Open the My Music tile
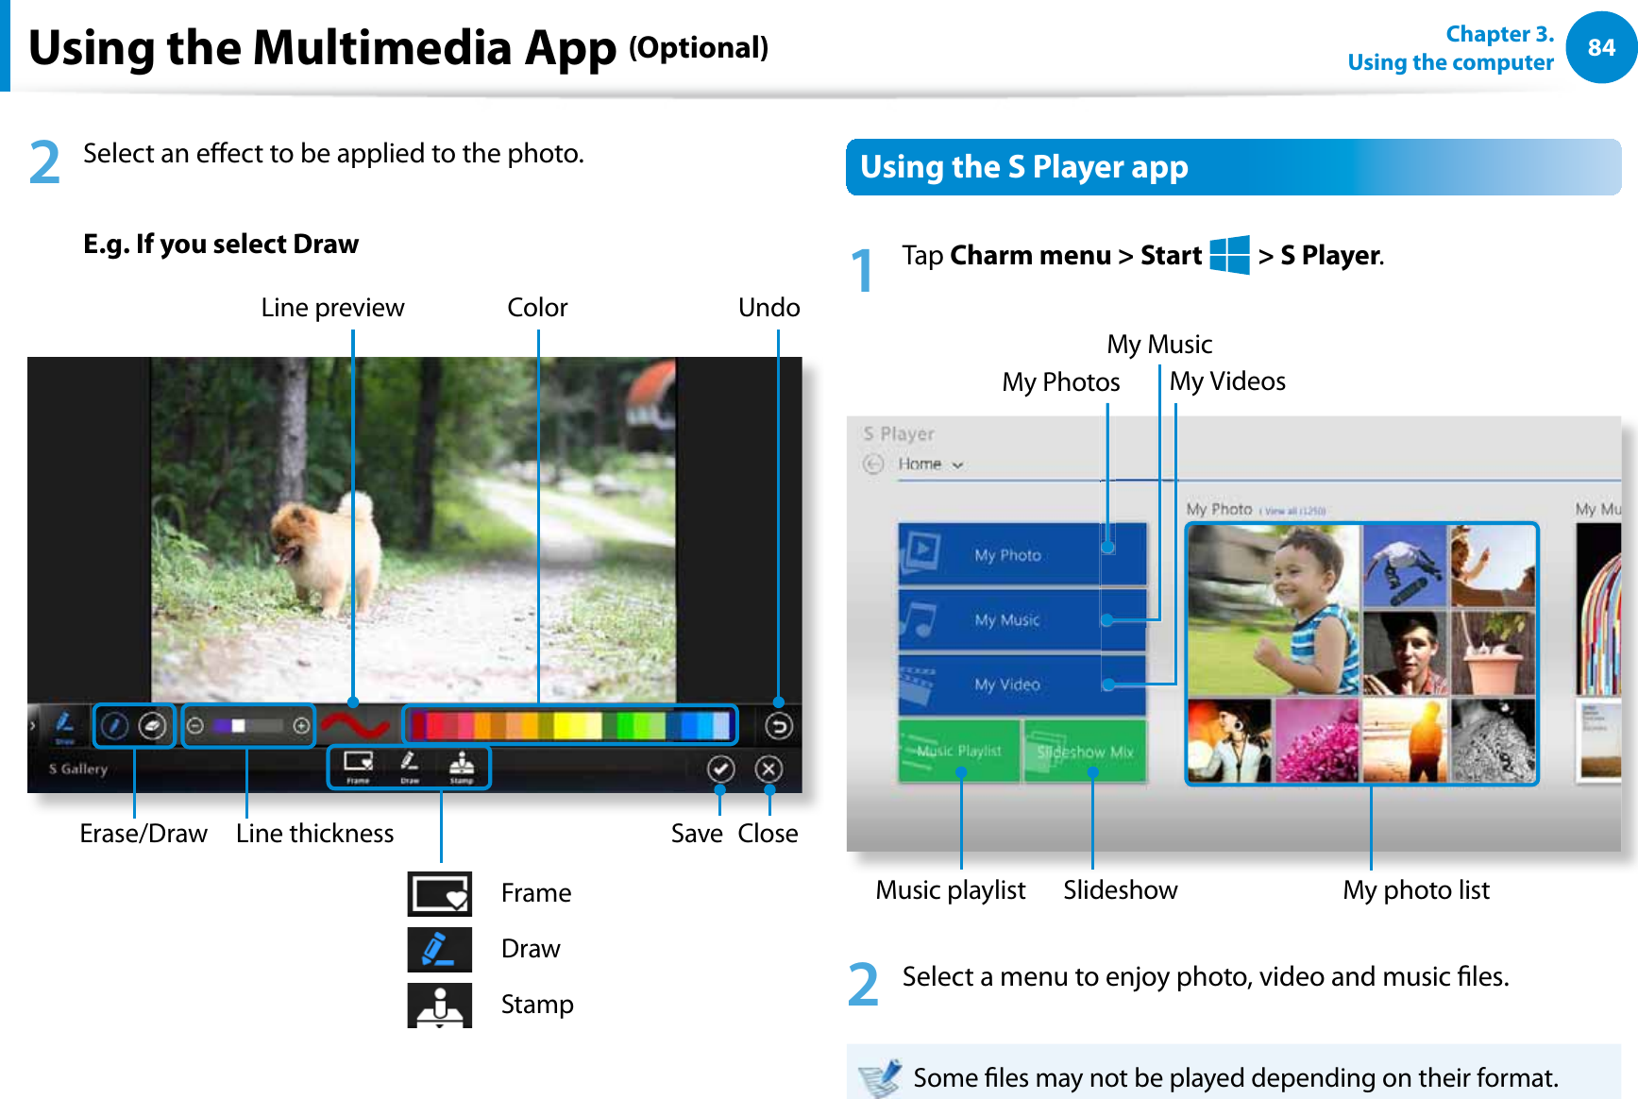Viewport: 1638px width, 1099px height. click(1022, 619)
